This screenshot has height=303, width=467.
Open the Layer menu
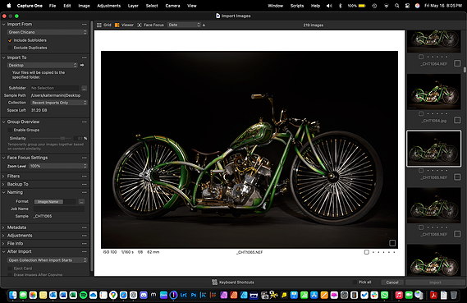coord(133,6)
